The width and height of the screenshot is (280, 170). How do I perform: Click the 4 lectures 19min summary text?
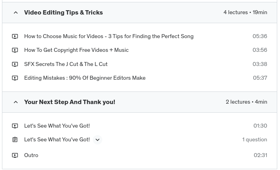point(245,13)
